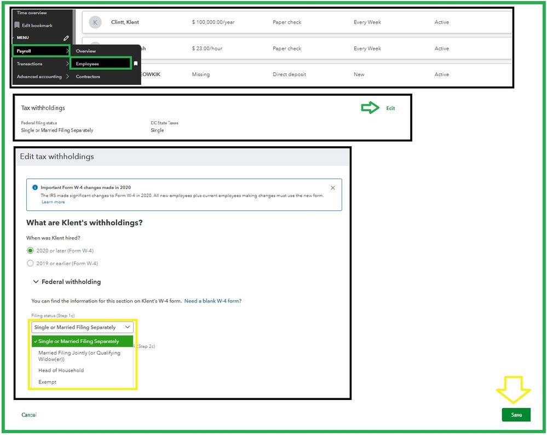Screen dimensions: 547x435
Task: Click Direct deposit pay method cell
Action: 289,75
